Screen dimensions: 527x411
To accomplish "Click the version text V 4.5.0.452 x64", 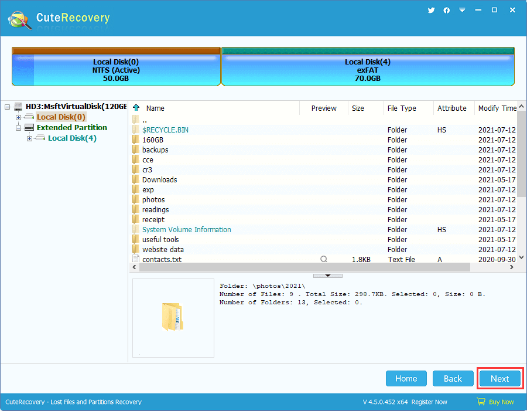I will [x=385, y=402].
